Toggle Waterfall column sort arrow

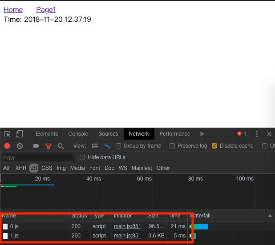pos(270,216)
